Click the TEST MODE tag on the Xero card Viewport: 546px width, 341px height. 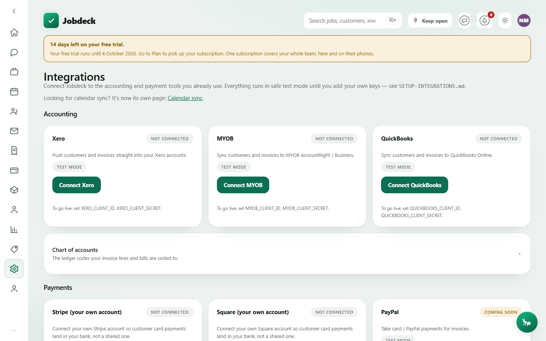69,167
